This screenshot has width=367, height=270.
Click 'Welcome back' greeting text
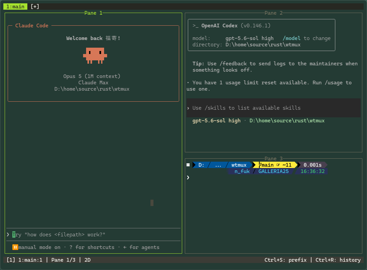[x=84, y=38]
